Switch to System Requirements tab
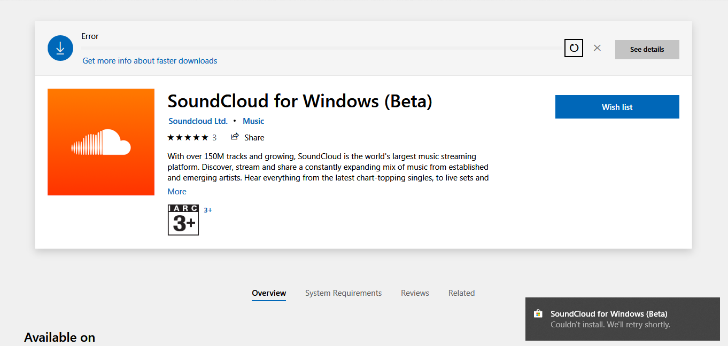The image size is (728, 346). pos(343,293)
